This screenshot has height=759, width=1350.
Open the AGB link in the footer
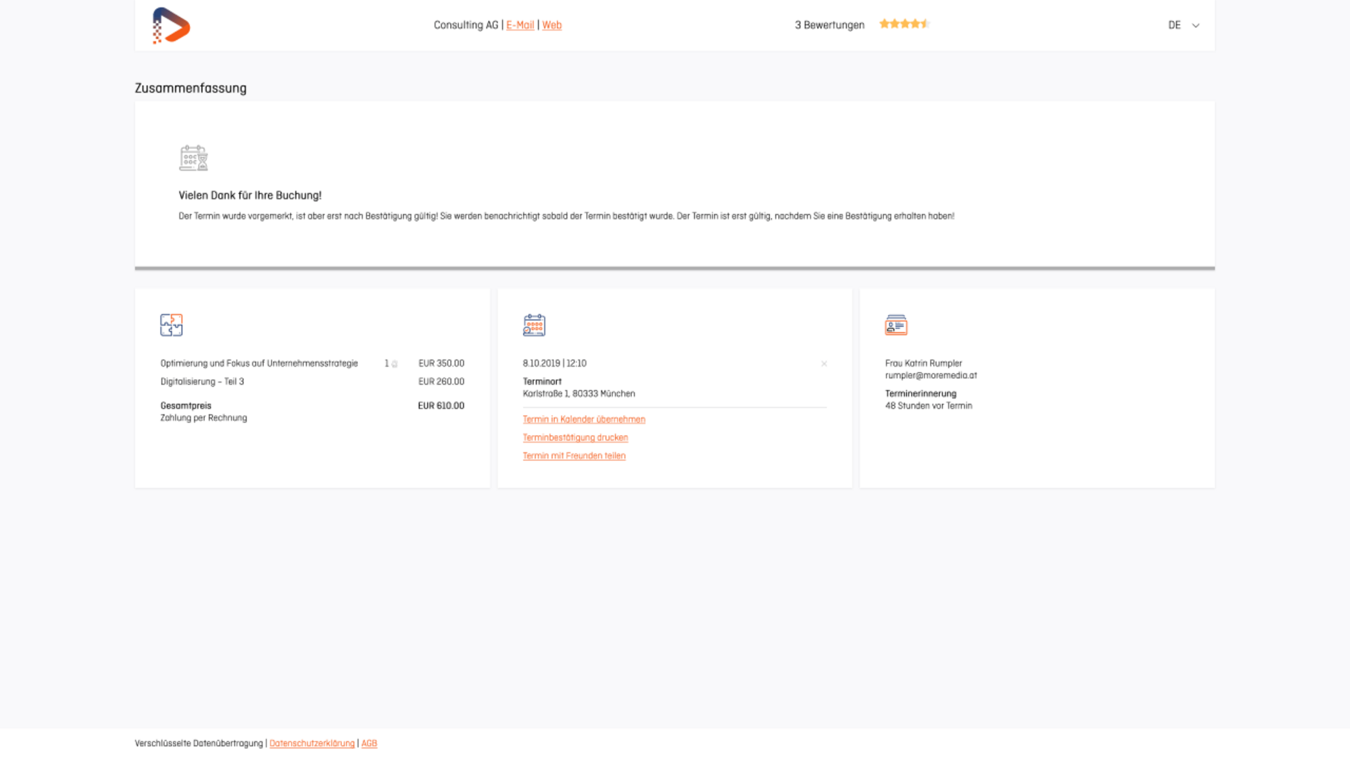[x=369, y=743]
